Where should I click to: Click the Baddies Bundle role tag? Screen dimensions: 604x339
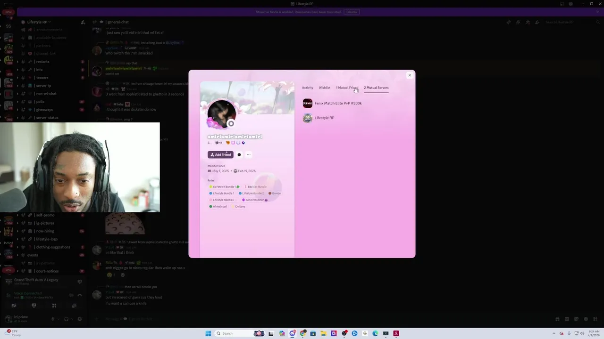coord(255,186)
